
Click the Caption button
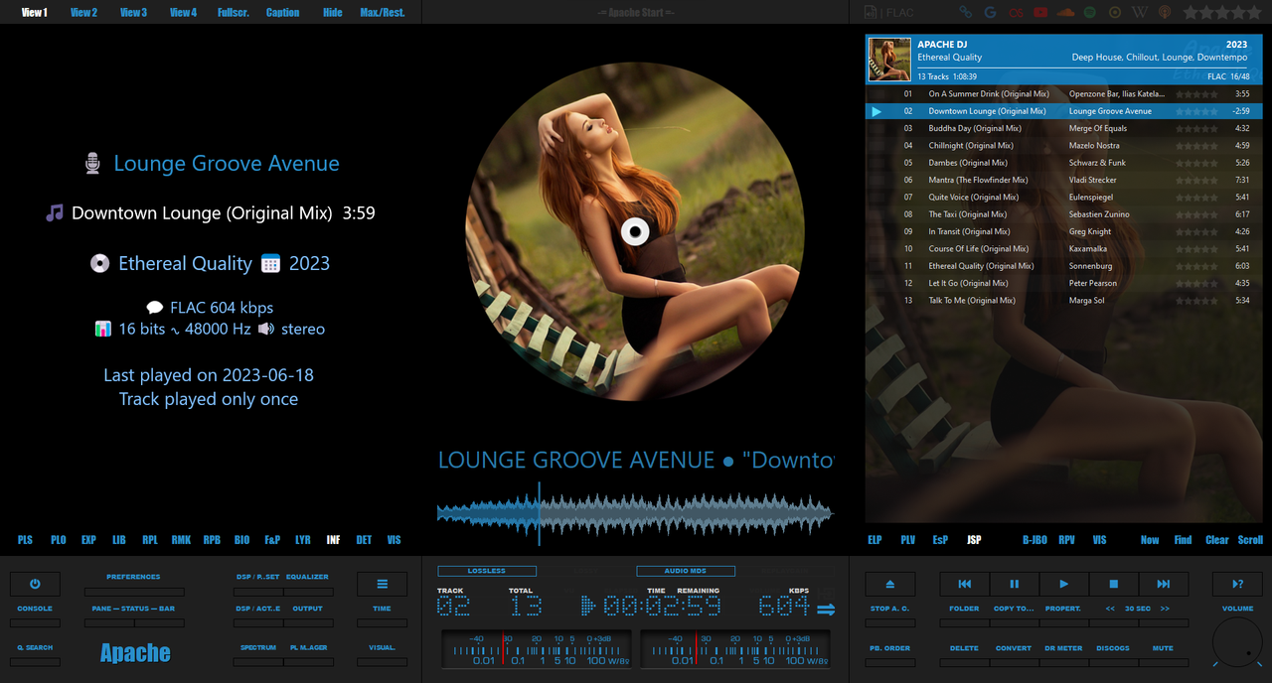tap(283, 13)
